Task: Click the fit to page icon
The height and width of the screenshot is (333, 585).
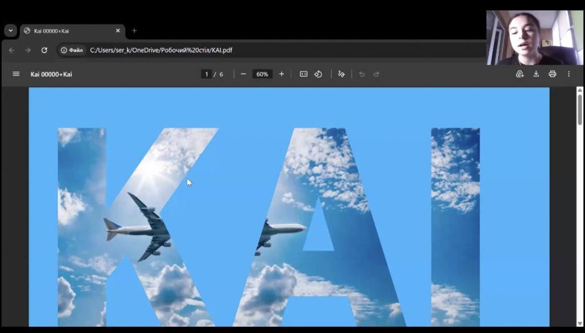Action: 304,74
